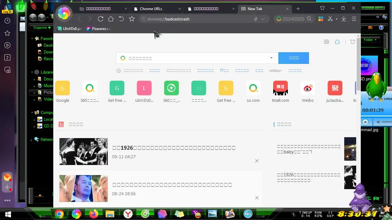Screen dimensions: 392x220
Task: Click the lightning speed mode icon in the address bar
Action: (x=256, y=19)
